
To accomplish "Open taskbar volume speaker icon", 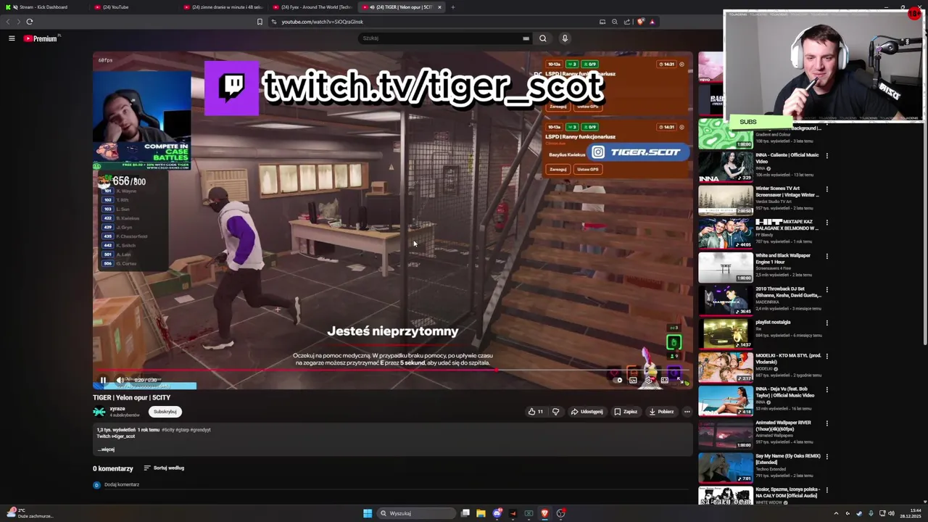I will (891, 513).
